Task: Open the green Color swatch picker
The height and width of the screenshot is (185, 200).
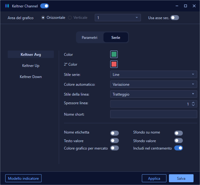Action: pos(114,54)
